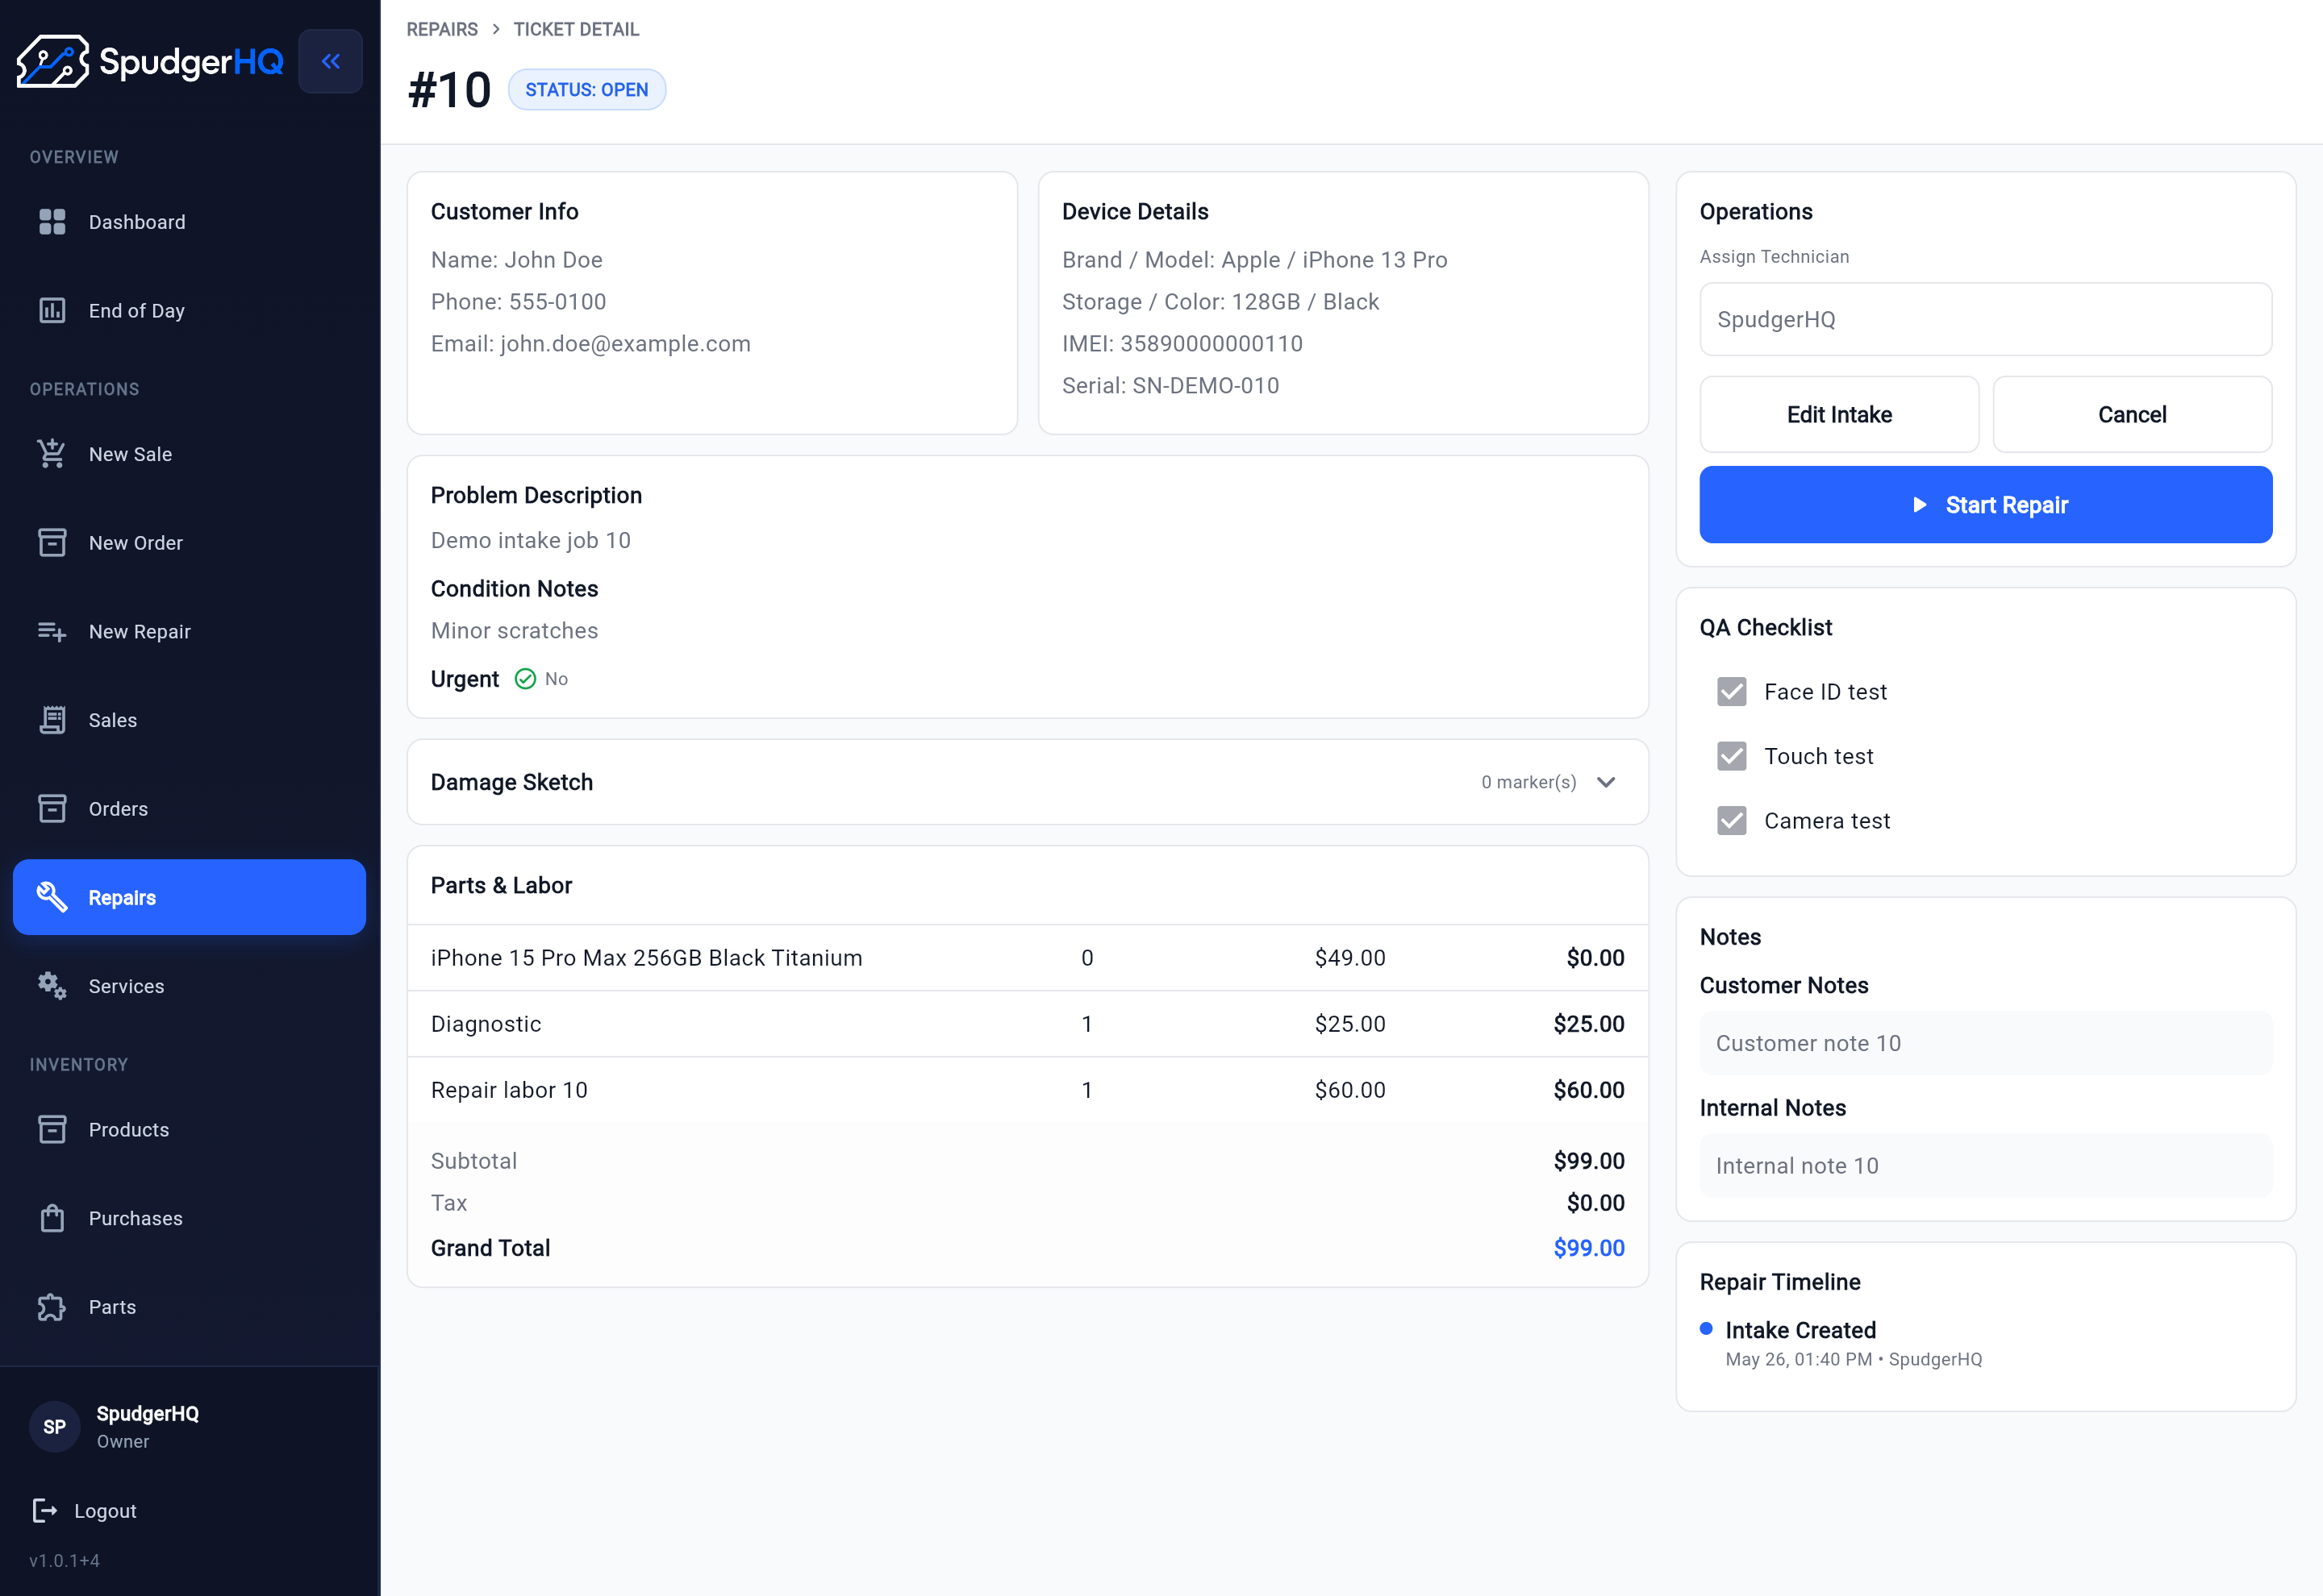Collapse the sidebar with double-chevron icon
The width and height of the screenshot is (2323, 1596).
pyautogui.click(x=330, y=61)
